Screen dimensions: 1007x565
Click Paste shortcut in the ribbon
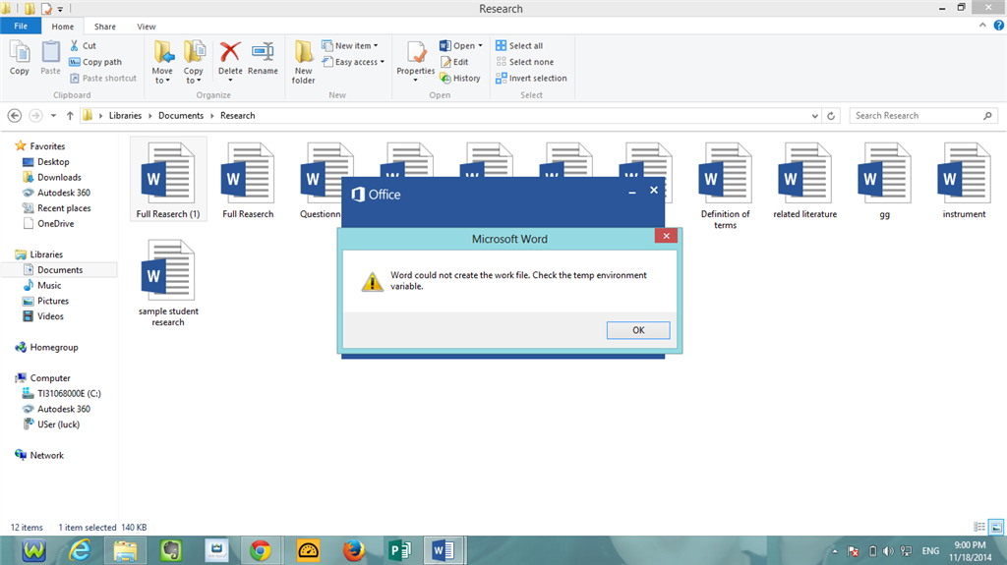102,78
